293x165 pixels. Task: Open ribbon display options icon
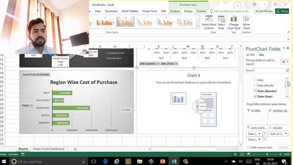coord(255,5)
